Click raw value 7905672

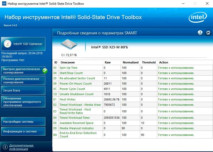(x=109, y=105)
